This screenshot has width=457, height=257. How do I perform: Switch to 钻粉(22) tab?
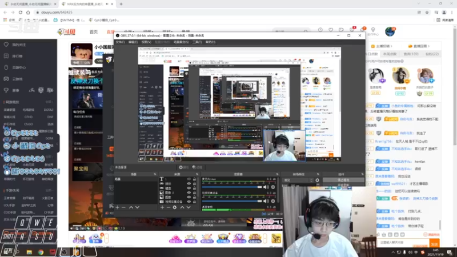tap(432, 54)
